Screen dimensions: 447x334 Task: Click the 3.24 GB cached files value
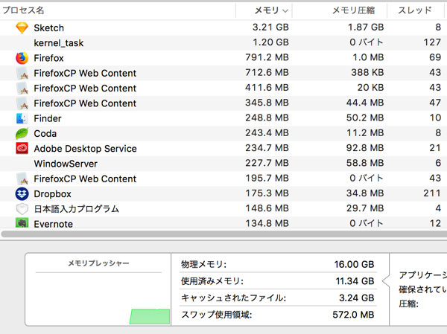click(356, 298)
